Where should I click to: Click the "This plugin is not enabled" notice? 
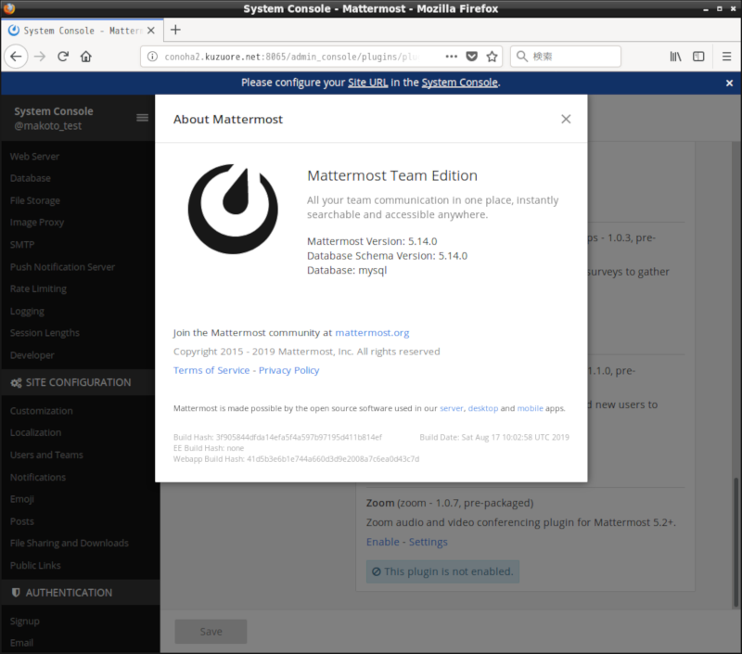point(442,571)
